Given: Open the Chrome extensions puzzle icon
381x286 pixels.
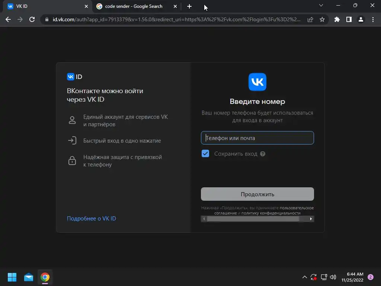Looking at the screenshot, I should (337, 19).
